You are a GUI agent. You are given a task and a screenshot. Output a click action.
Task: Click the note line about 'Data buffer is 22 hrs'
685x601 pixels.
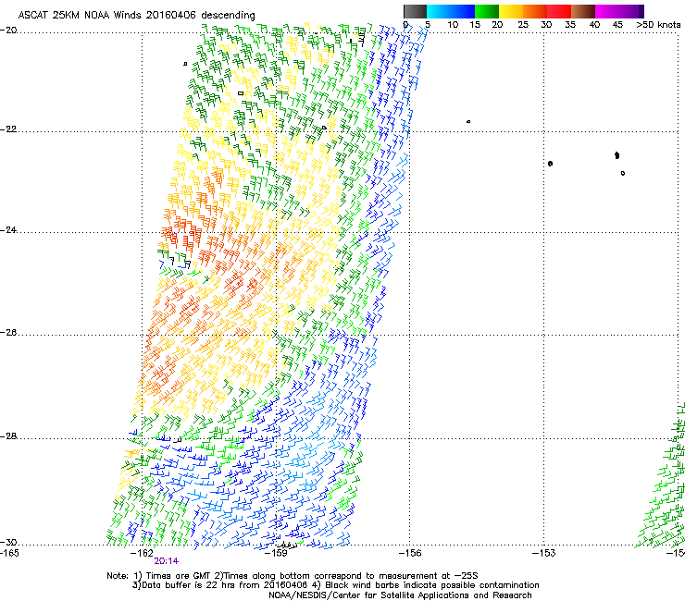point(335,585)
